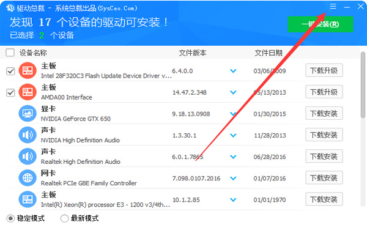Click the date 01/01/1970
Screen dimensions: 367x225
coord(270,200)
